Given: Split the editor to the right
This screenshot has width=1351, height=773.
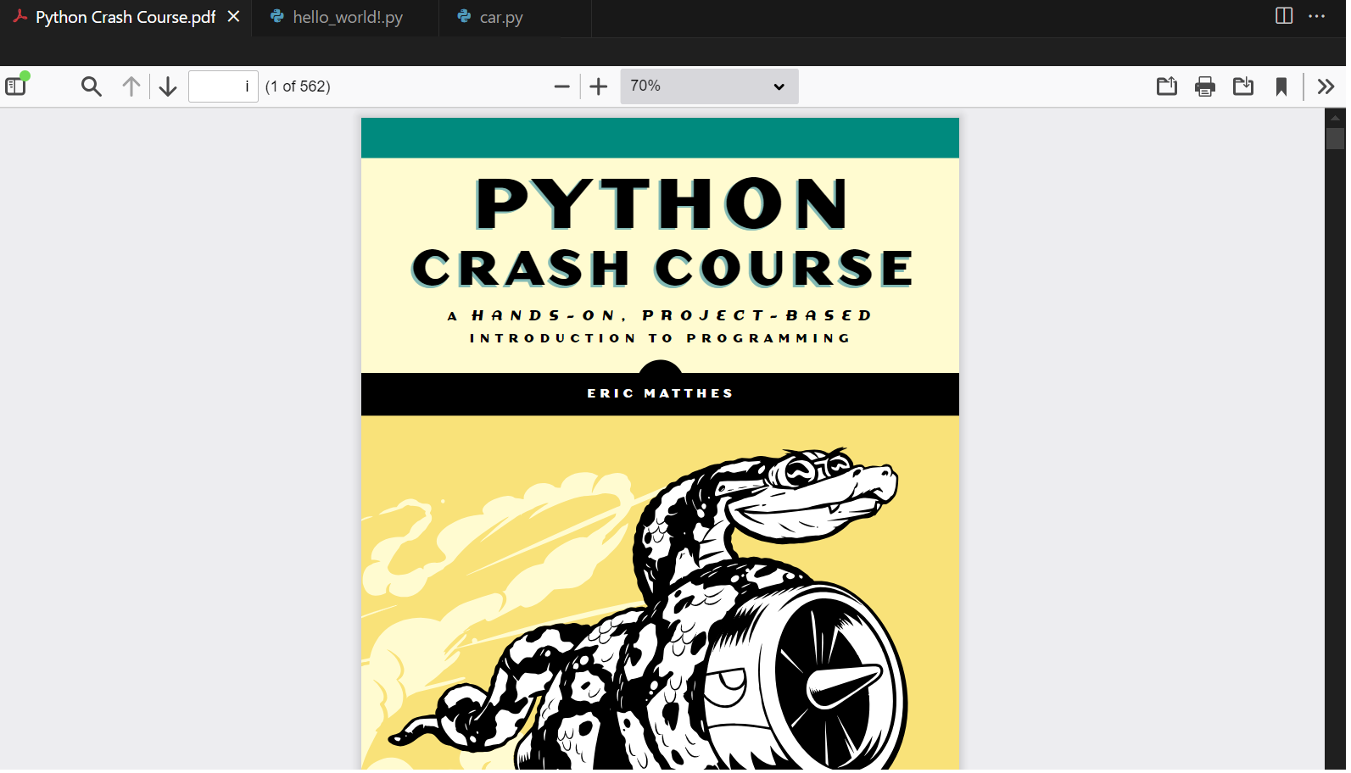Looking at the screenshot, I should tap(1284, 16).
